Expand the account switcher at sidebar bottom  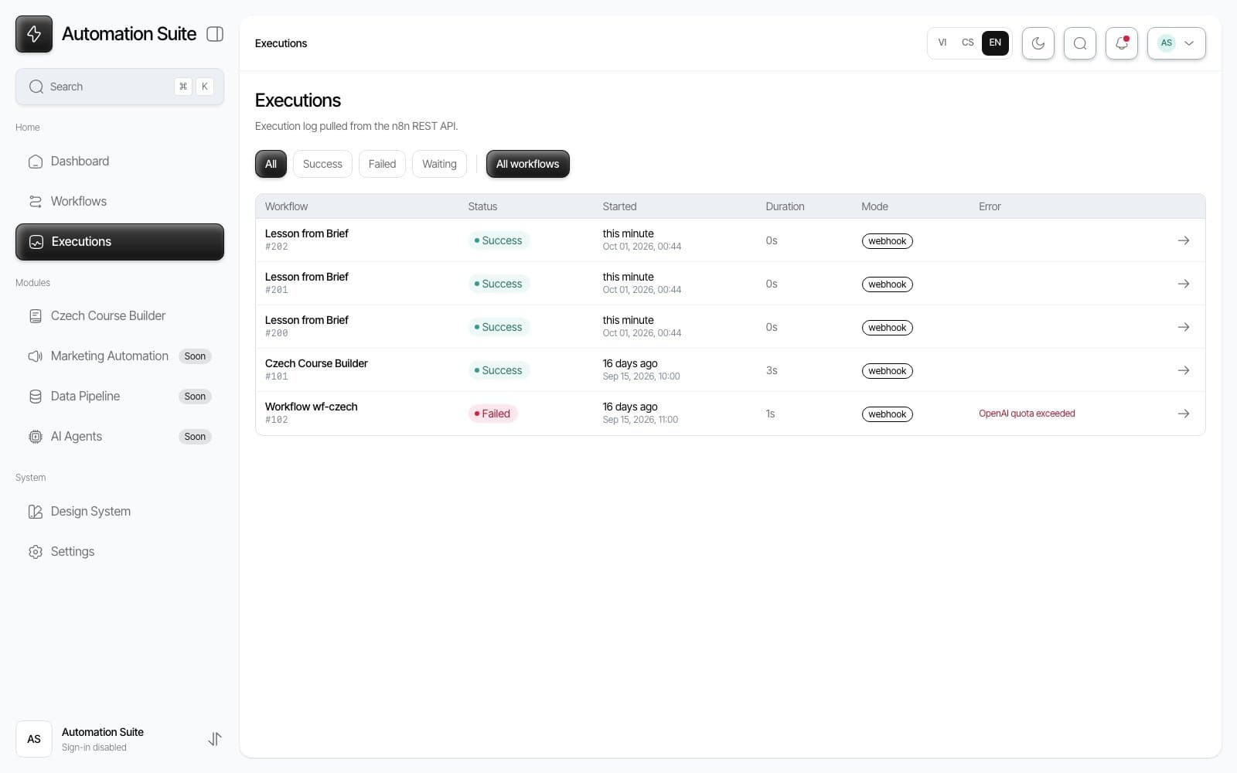[215, 739]
